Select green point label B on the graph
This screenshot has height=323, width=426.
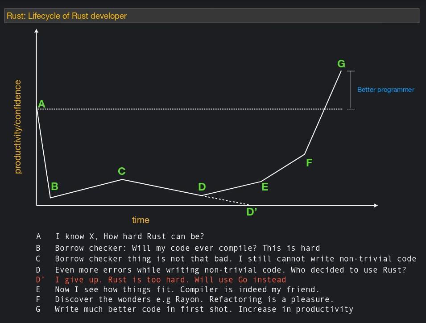[x=54, y=186]
